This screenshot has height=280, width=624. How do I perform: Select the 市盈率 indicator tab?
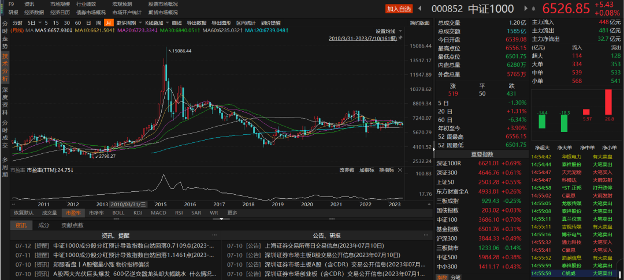pos(73,213)
